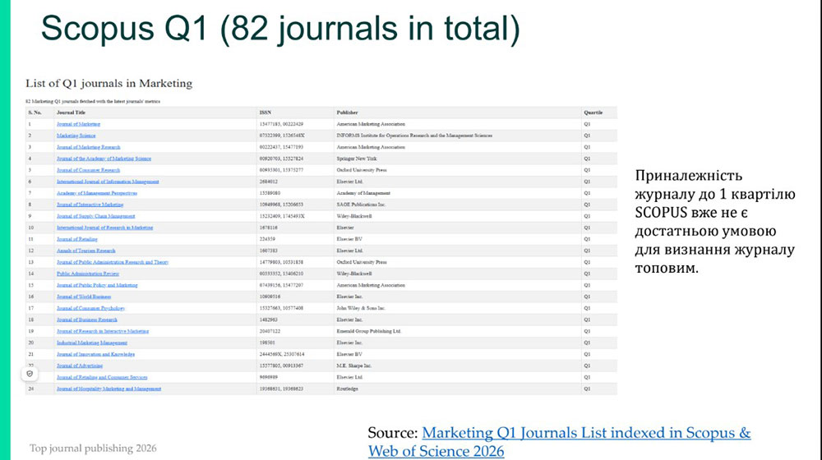Open Journal of the Academy of Marketing Science
Screen dimensions: 822x460
click(104, 158)
